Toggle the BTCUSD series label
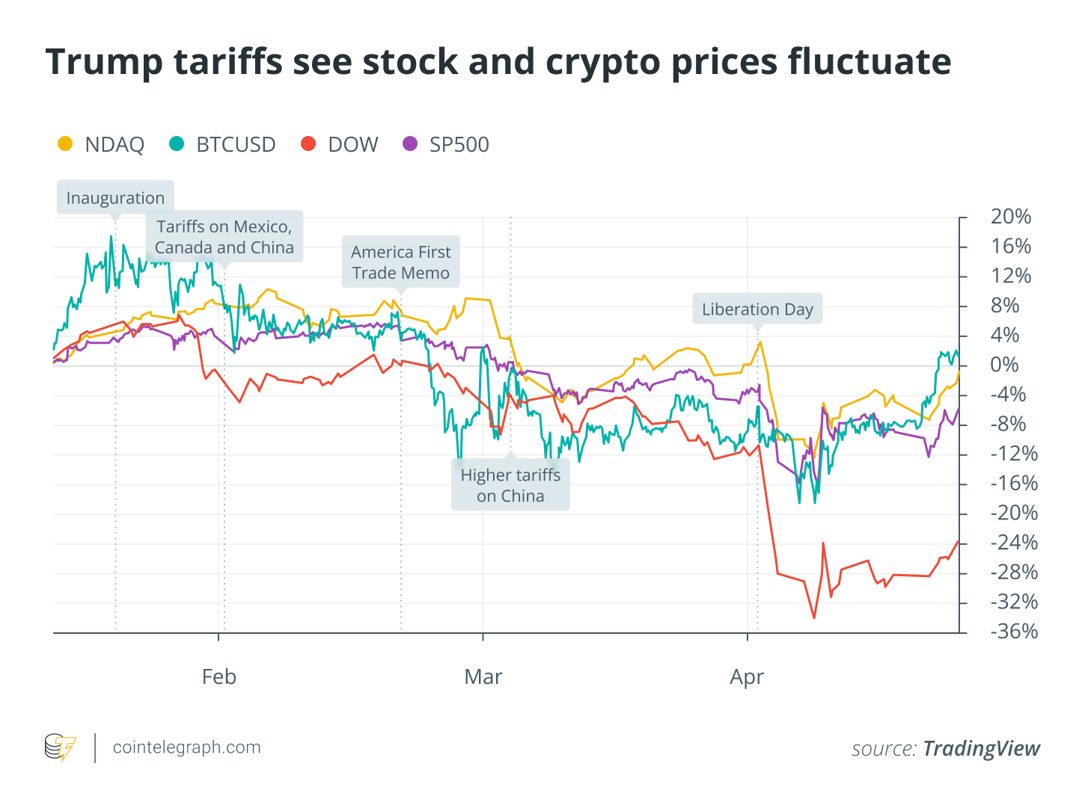This screenshot has width=1085, height=808. (x=236, y=144)
